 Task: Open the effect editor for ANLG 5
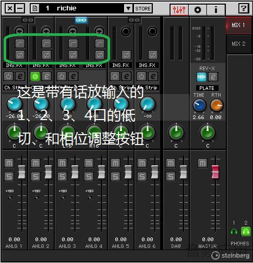click(127, 76)
